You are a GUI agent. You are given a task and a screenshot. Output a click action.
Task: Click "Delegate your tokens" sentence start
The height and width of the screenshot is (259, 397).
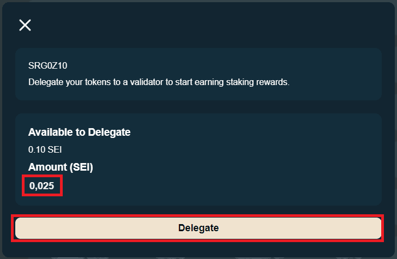point(60,82)
